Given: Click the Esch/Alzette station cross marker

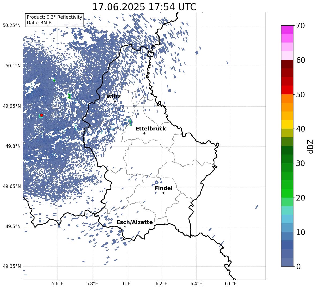Looking at the screenshot, I should pyautogui.click(x=125, y=227).
